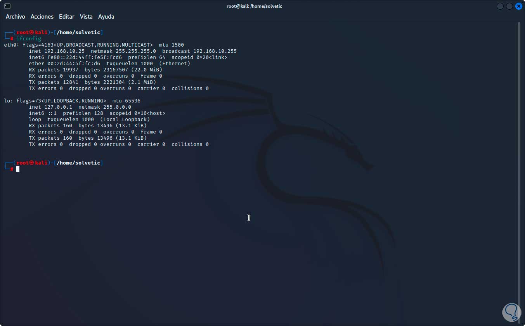Click the typed command "ifconfig"
This screenshot has width=525, height=326.
click(x=29, y=38)
